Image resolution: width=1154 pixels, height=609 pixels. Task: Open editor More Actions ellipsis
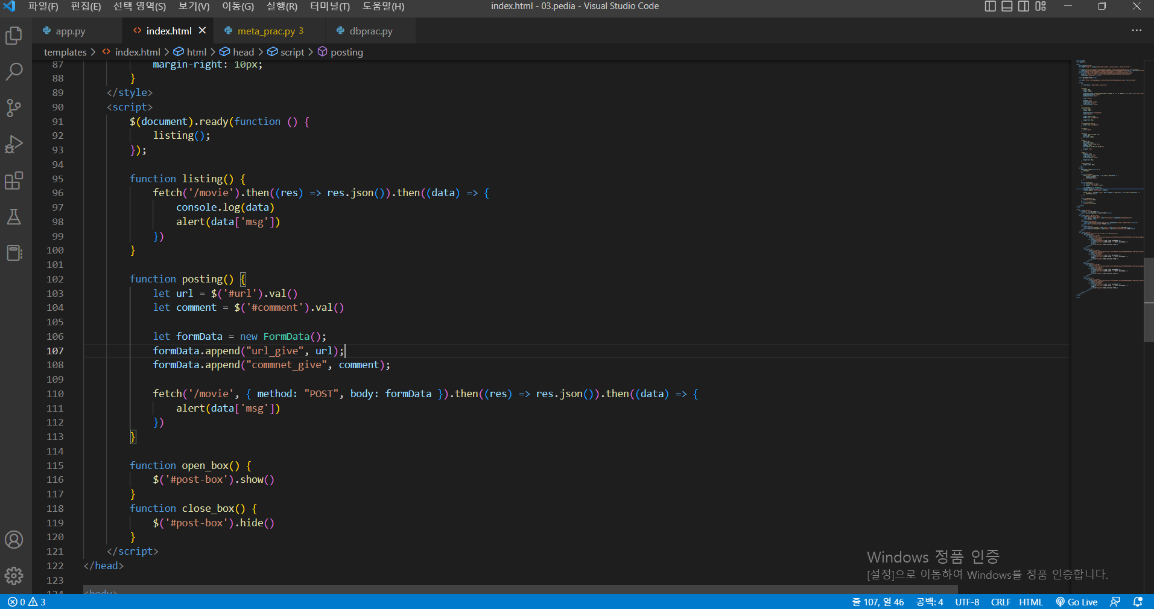click(x=1137, y=31)
